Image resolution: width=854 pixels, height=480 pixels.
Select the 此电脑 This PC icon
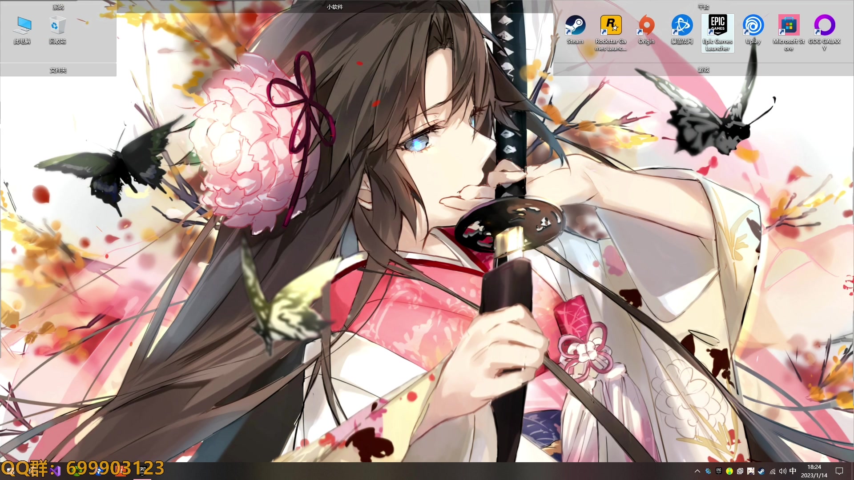22,26
